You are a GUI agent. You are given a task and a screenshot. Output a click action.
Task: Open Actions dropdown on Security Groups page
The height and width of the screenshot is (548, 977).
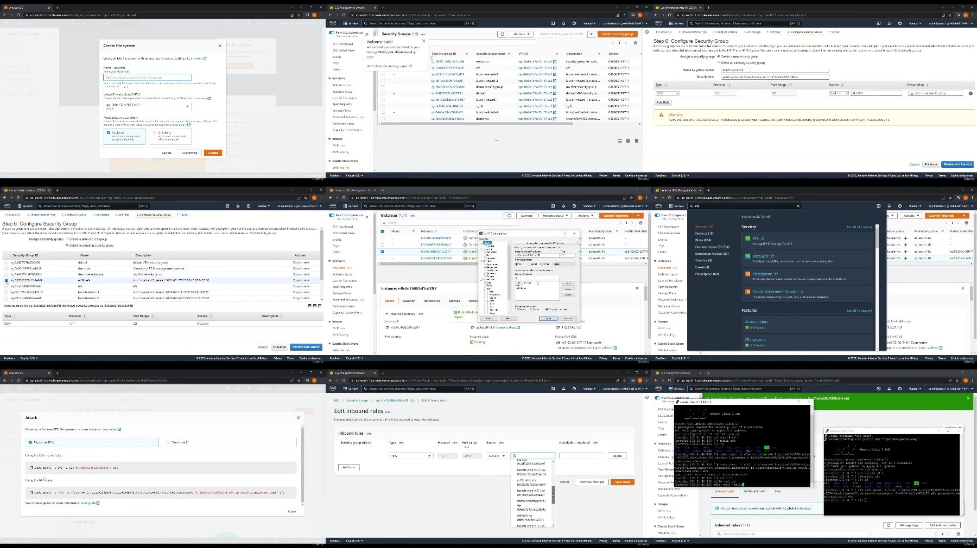[522, 34]
